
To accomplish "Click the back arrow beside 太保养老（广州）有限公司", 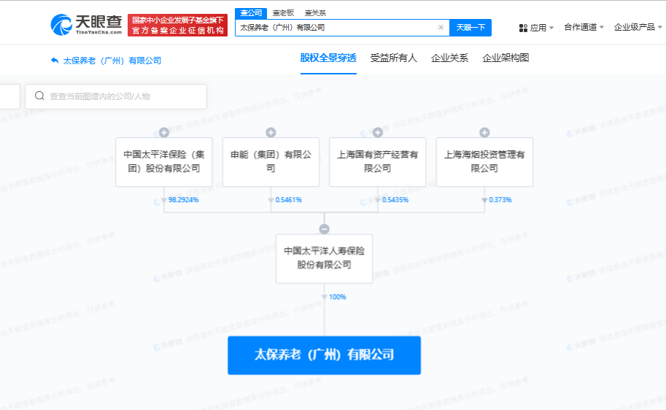I will tap(54, 61).
